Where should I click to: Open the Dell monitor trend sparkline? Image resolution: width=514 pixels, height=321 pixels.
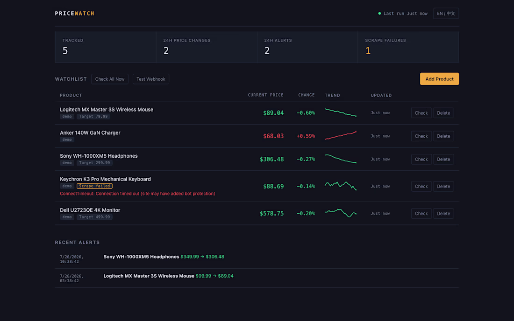tap(340, 213)
